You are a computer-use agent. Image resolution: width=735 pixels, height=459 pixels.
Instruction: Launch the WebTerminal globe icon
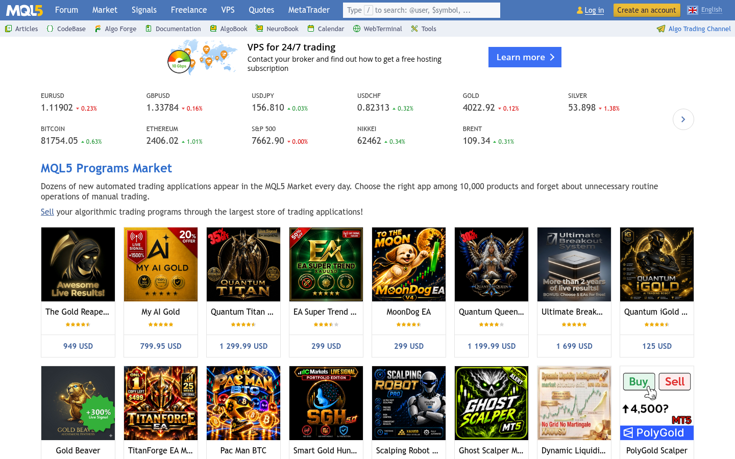(x=357, y=29)
